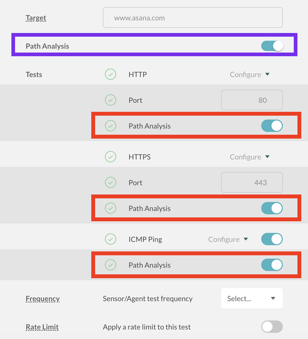
Task: Toggle Path Analysis under HTTP test
Action: point(272,126)
